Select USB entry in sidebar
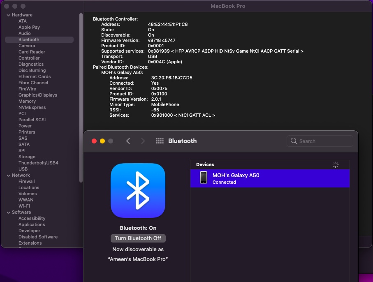This screenshot has width=373, height=282. pos(23,169)
